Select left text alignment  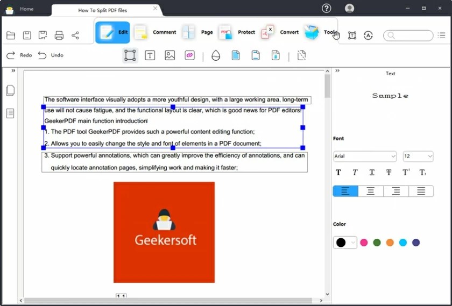[345, 191]
